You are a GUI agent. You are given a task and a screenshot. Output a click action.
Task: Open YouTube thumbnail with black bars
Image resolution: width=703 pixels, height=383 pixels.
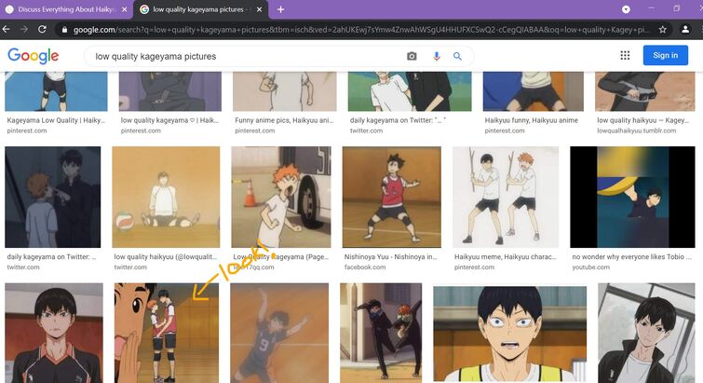[632, 197]
